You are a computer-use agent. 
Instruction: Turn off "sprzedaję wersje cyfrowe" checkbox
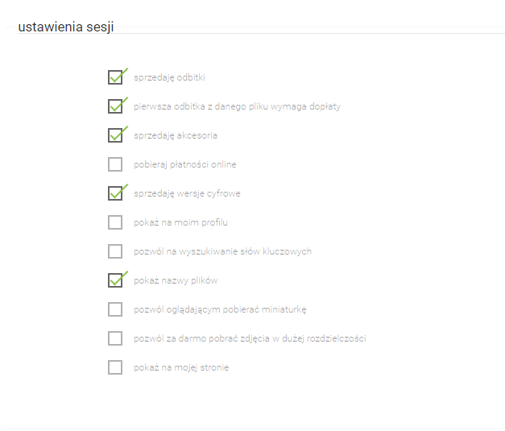(115, 193)
